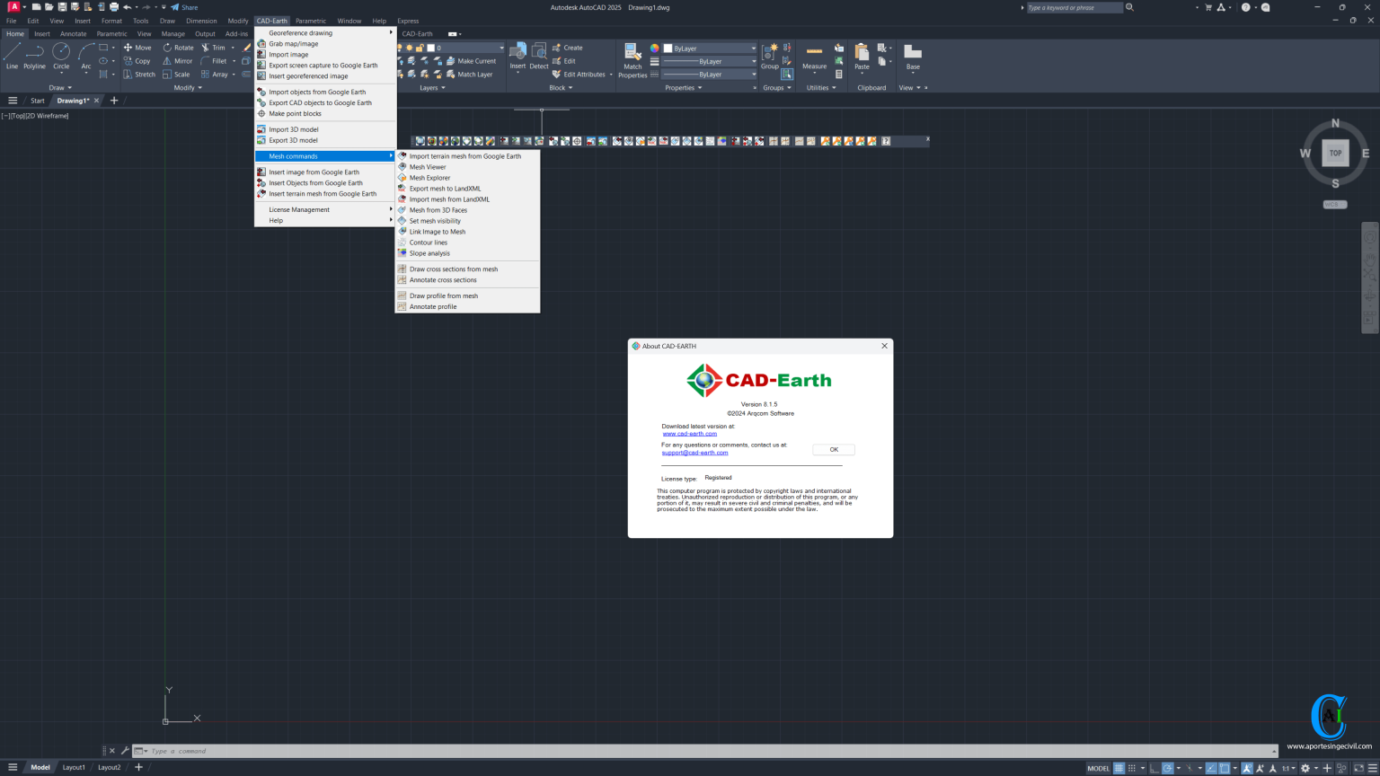
Task: Toggle the drawing grid display
Action: (1119, 768)
